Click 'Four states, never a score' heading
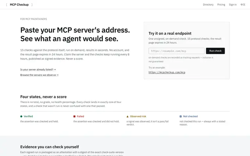Viewport: 250px width, 156px height. 43,97
